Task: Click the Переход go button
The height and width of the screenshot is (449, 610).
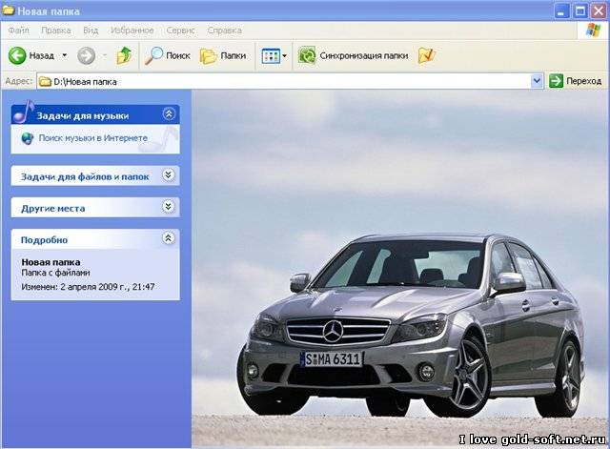Action: 576,81
